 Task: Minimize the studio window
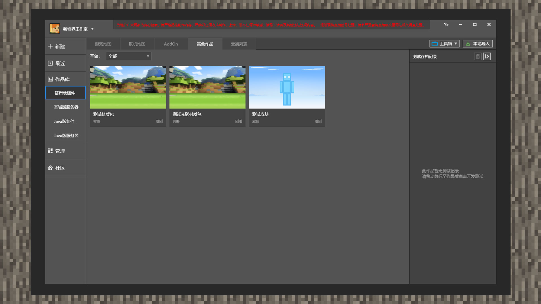460,24
